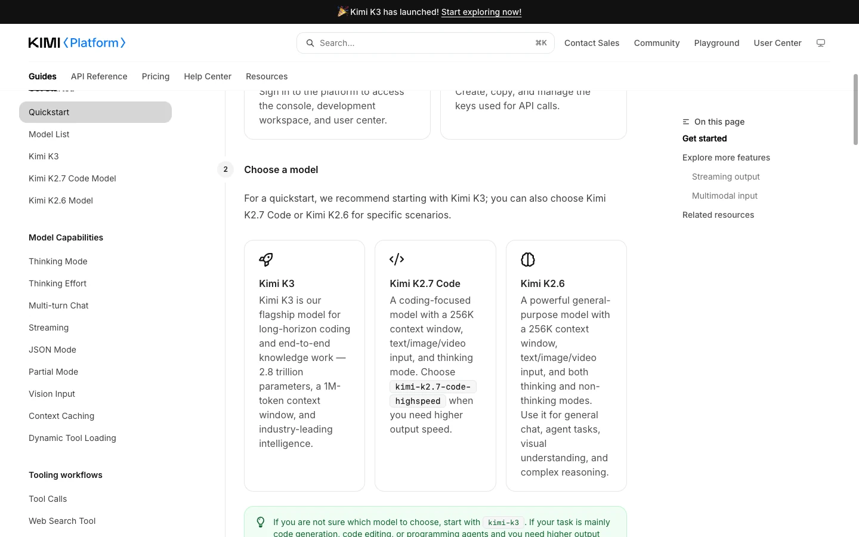Open Partial Mode guide

95,372
